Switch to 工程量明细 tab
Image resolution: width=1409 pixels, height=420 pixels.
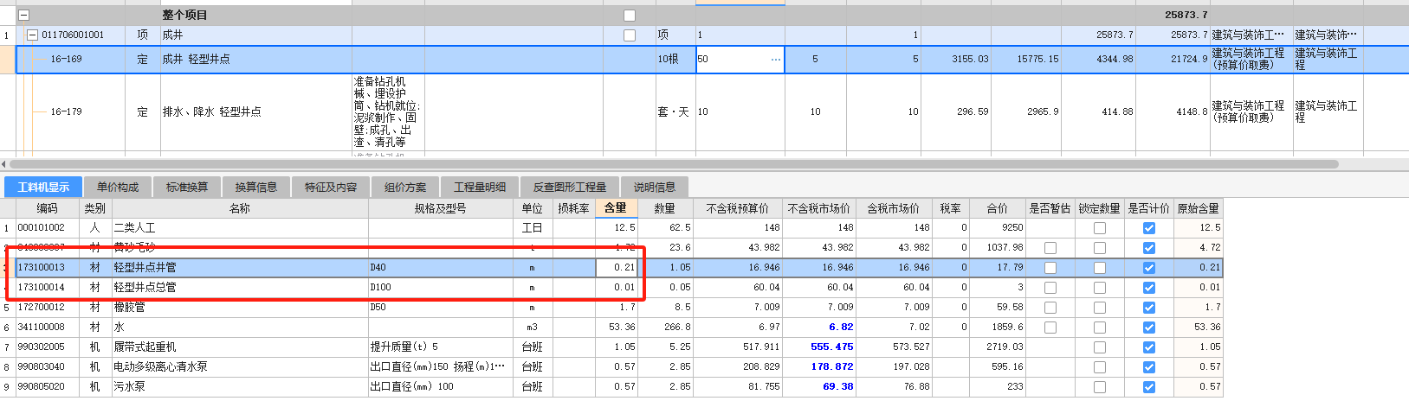point(480,187)
